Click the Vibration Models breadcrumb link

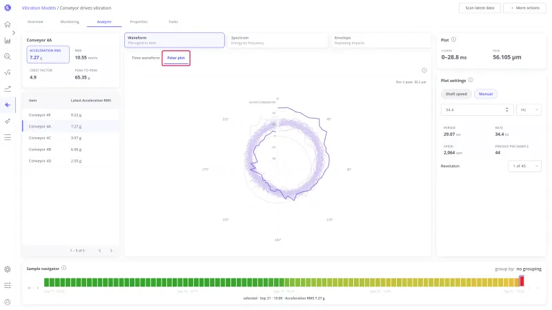[39, 8]
